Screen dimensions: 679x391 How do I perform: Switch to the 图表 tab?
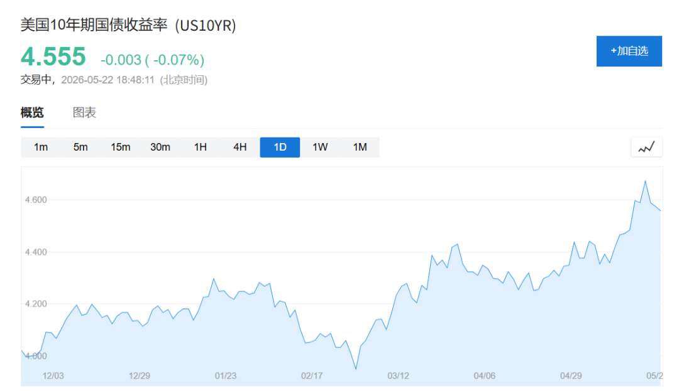(x=84, y=113)
